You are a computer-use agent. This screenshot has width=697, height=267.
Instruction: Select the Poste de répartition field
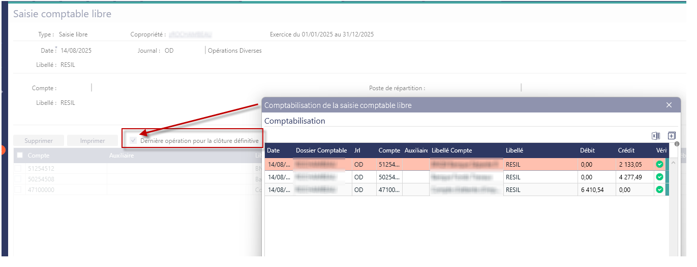[473, 88]
